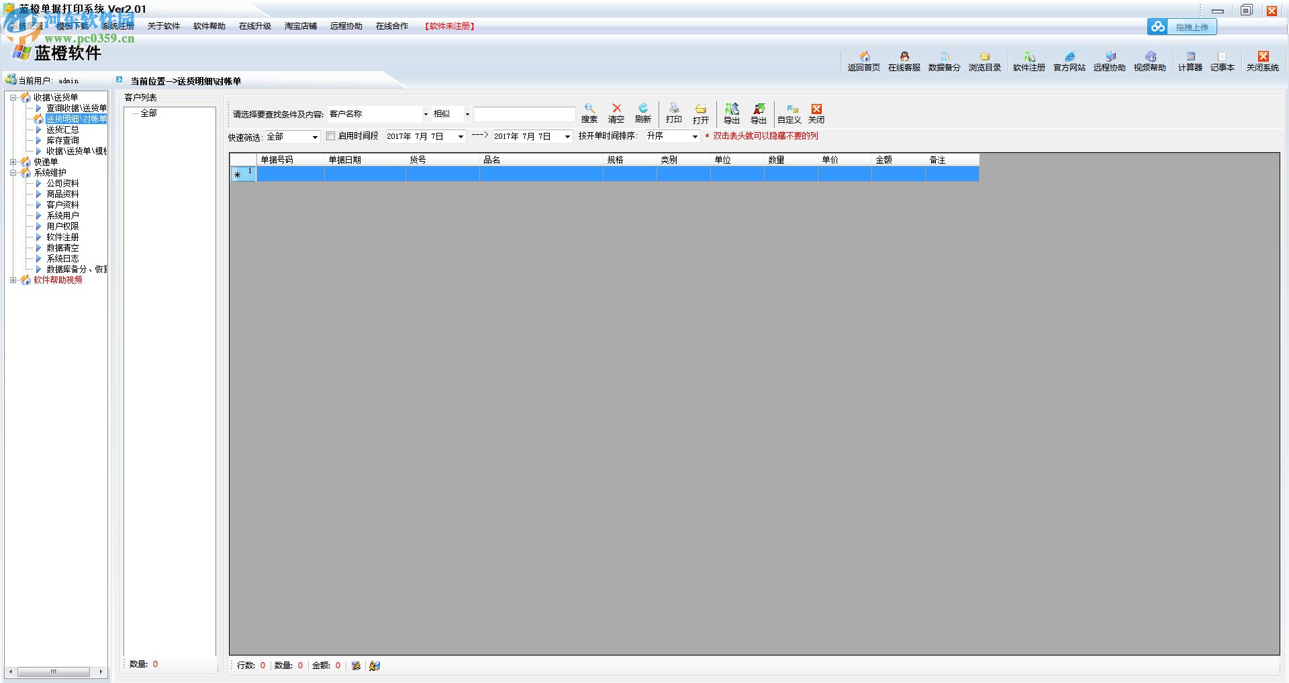Collapse the 系统维护 tree node
Viewport: 1289px width, 683px height.
pos(13,172)
